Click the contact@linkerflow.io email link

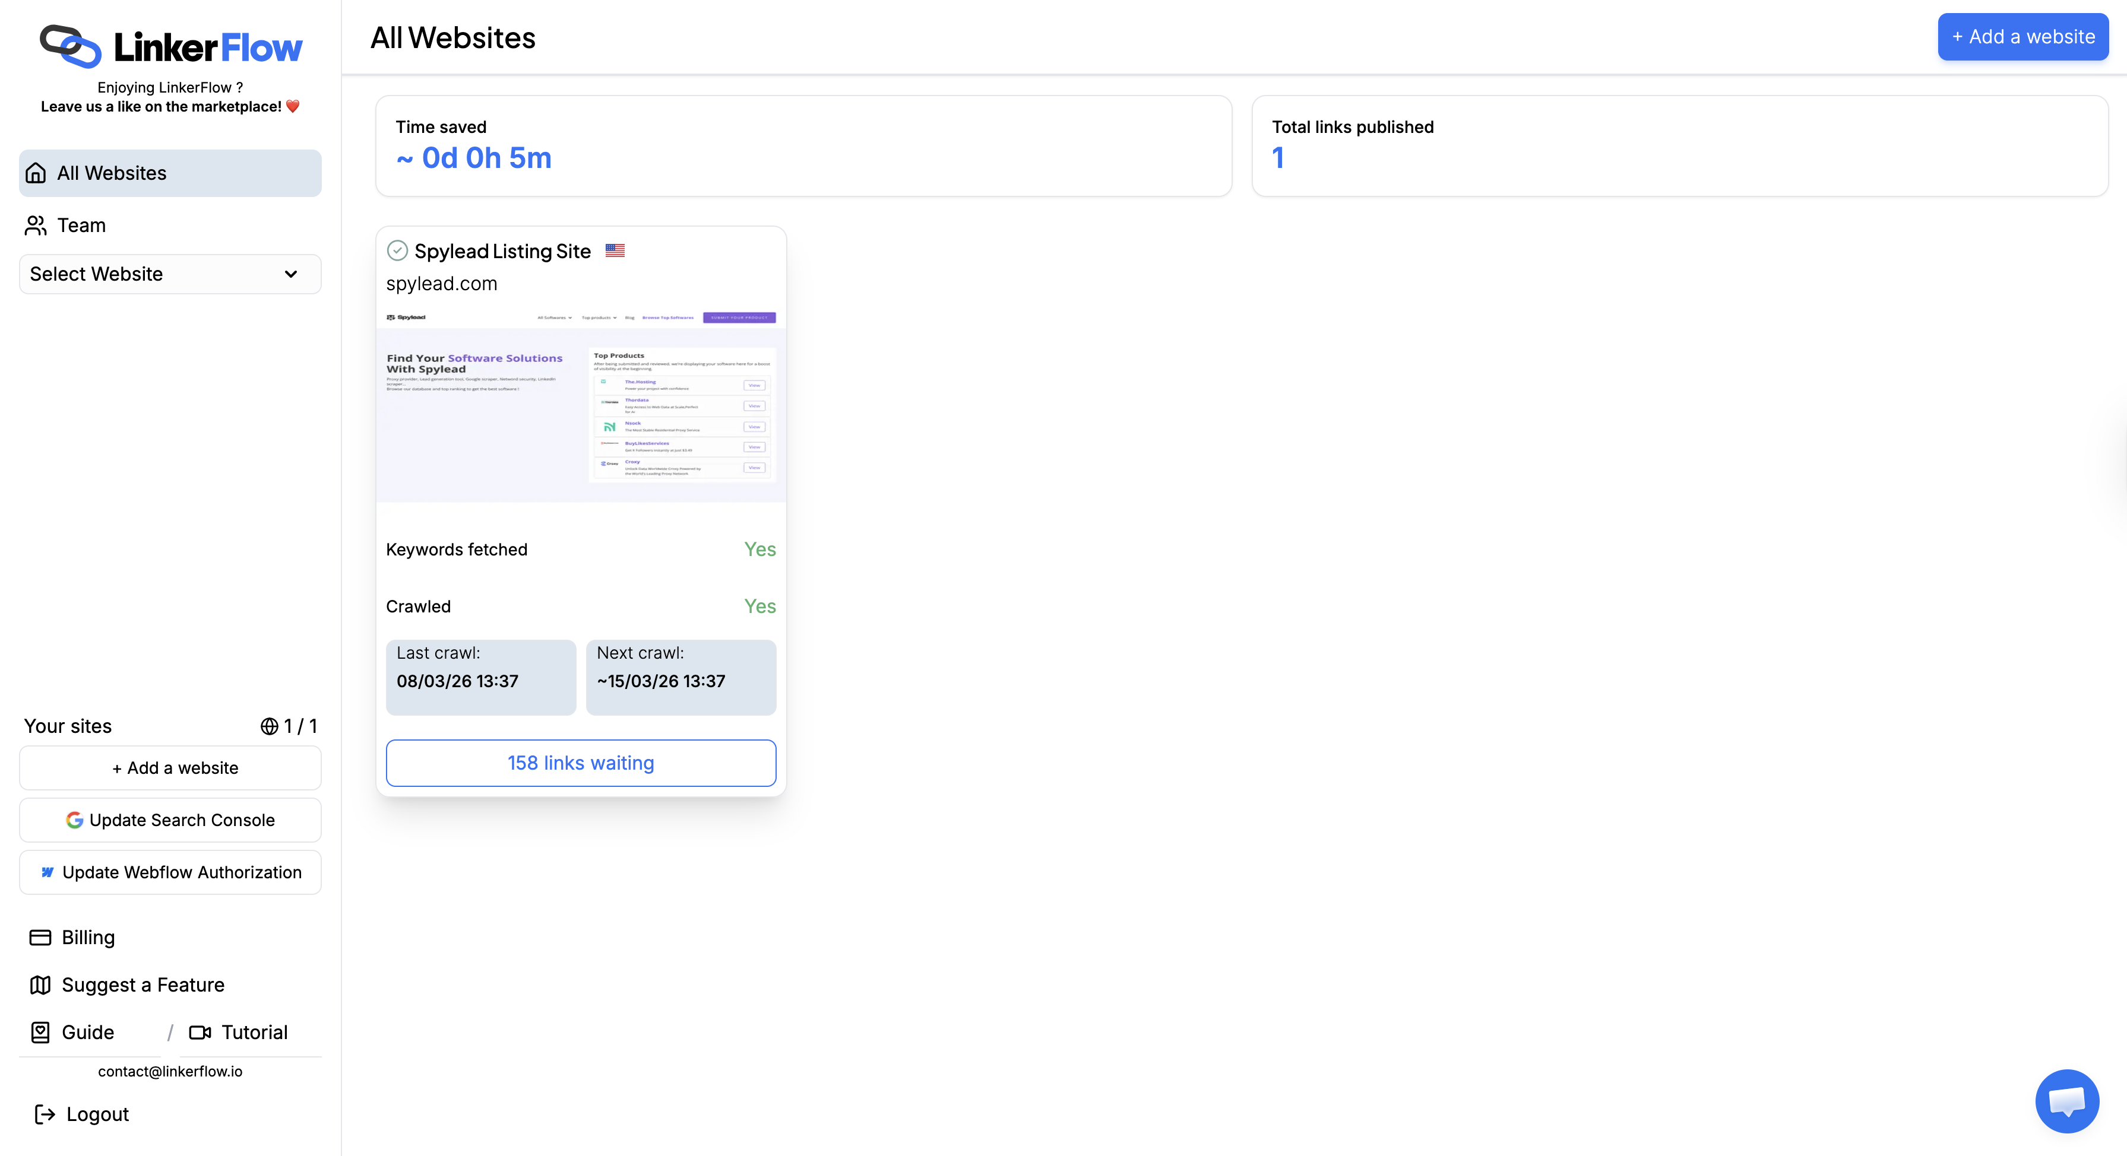click(x=170, y=1071)
